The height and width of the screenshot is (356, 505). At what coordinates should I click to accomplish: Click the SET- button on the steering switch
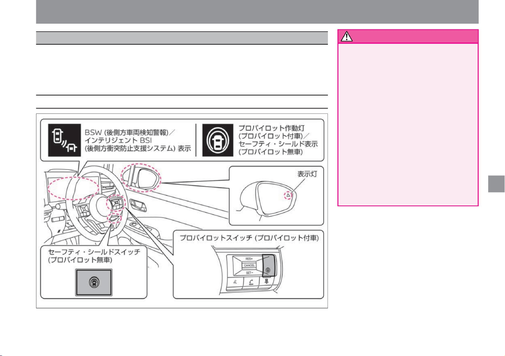coord(249,273)
